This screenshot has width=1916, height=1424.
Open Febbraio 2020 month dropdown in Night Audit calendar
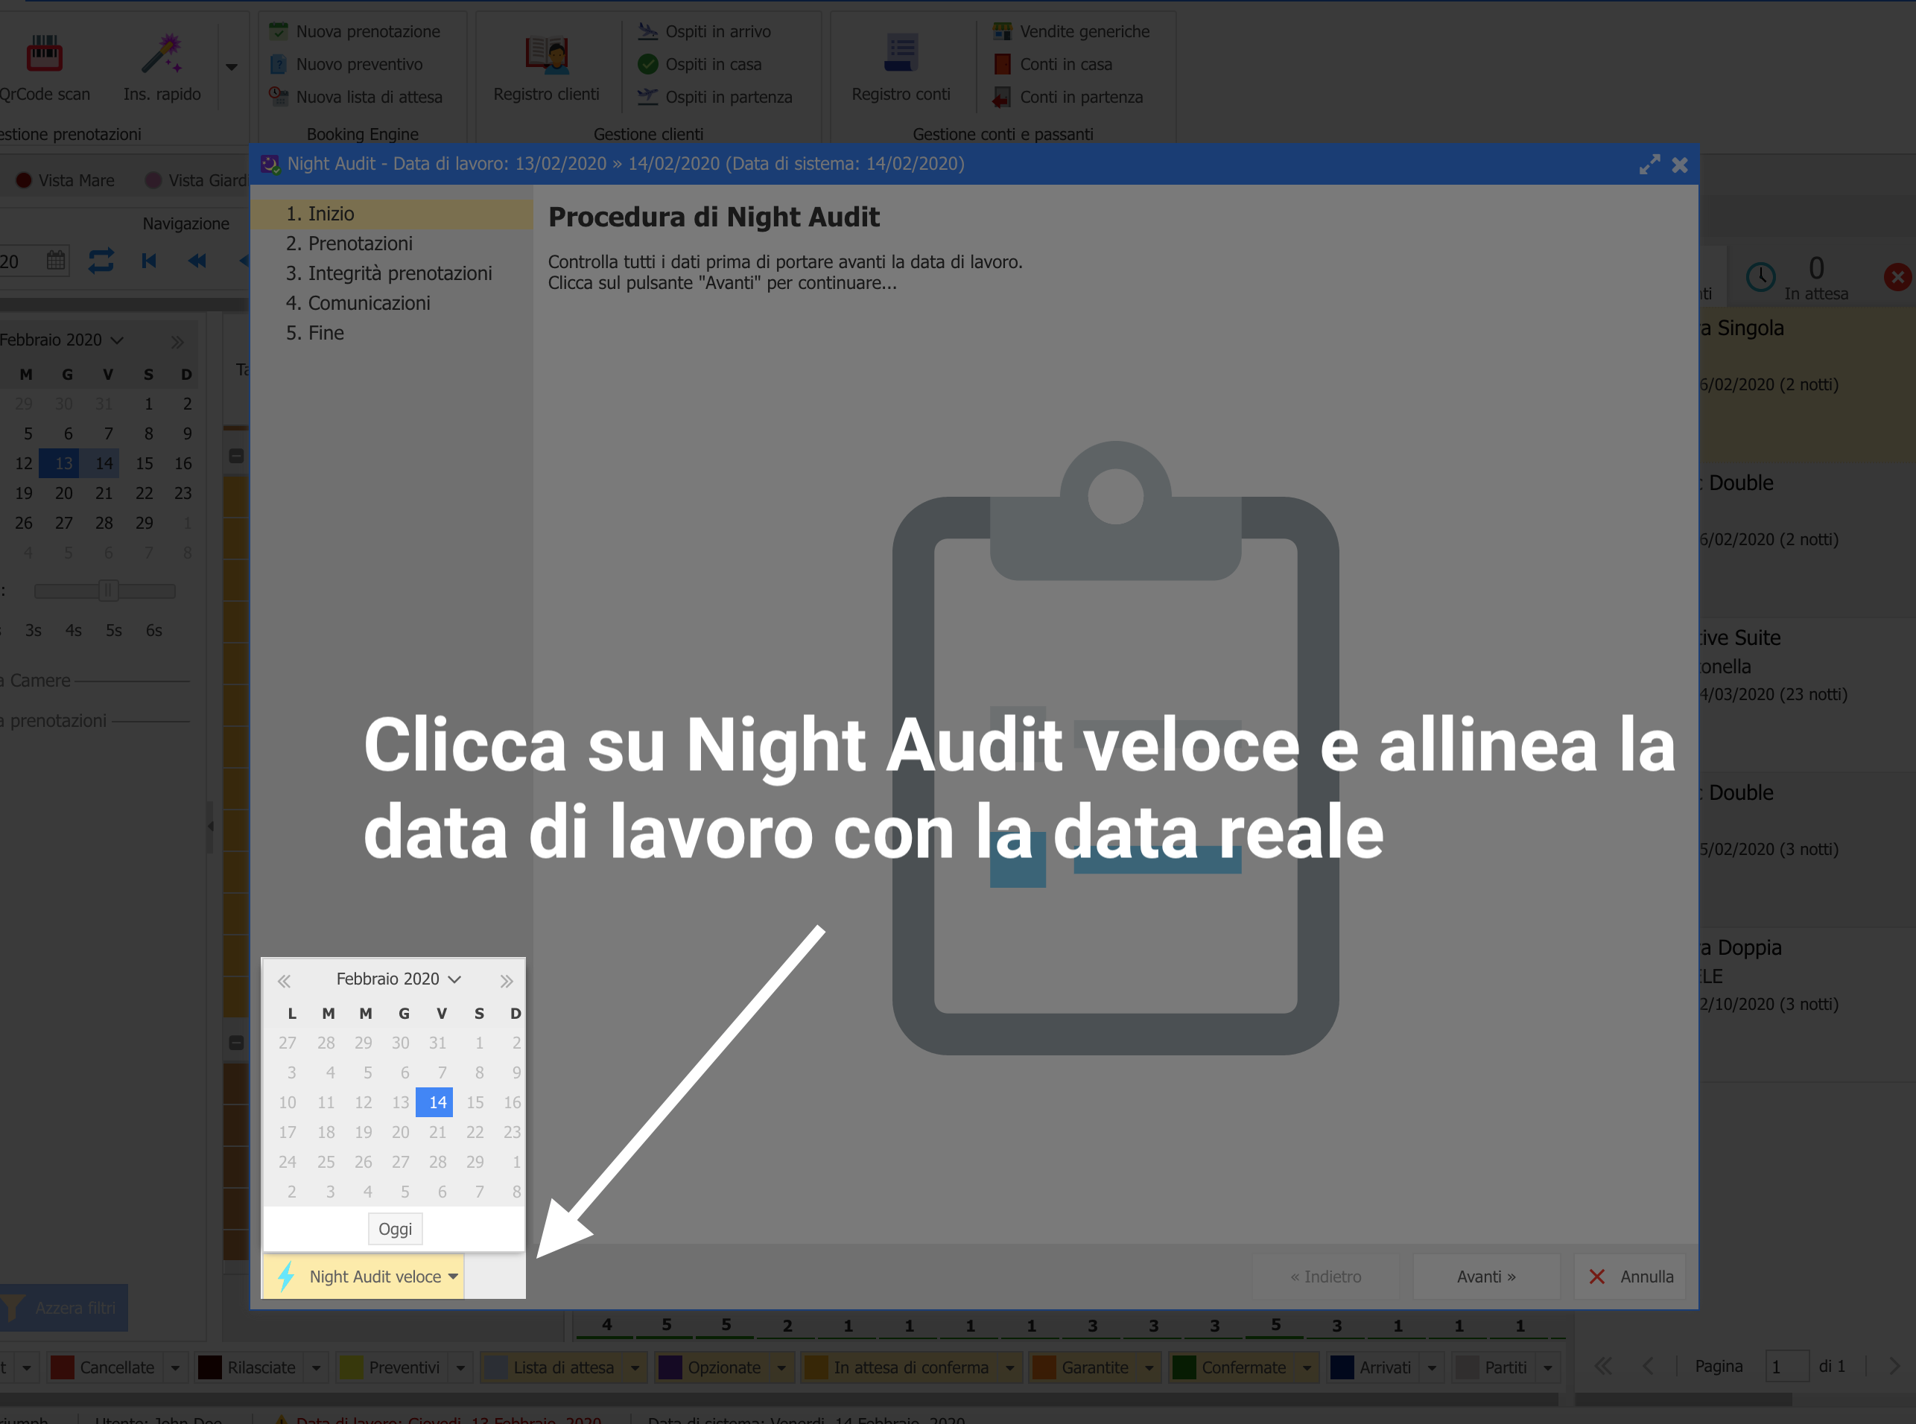coord(399,979)
